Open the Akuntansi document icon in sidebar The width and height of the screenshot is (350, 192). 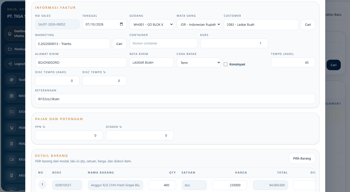click(x=11, y=176)
